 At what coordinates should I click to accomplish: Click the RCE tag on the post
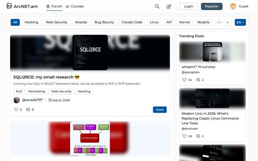click(x=19, y=91)
